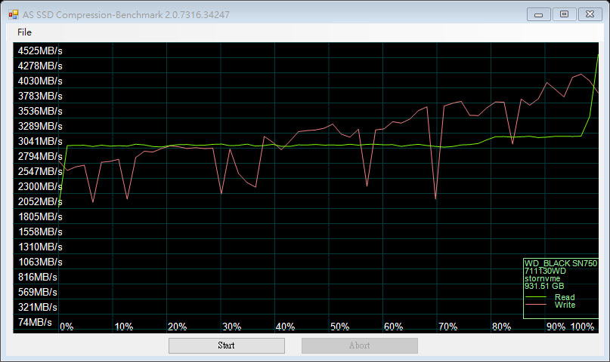Screen dimensions: 610x362
Task: Click the 2052MB/s axis label
Action: pyautogui.click(x=40, y=202)
